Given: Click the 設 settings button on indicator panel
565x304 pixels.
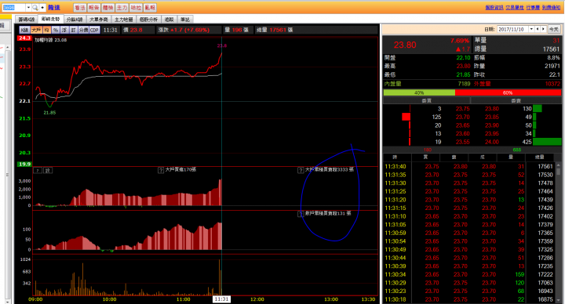Looking at the screenshot, I should click(x=48, y=170).
